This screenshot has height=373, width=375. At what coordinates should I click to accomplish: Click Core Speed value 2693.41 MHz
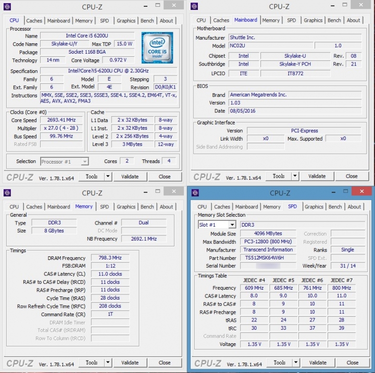[61, 120]
